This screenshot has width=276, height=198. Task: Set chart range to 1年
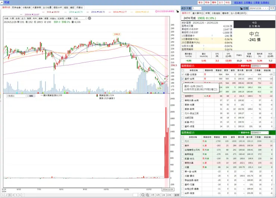pyautogui.click(x=163, y=195)
